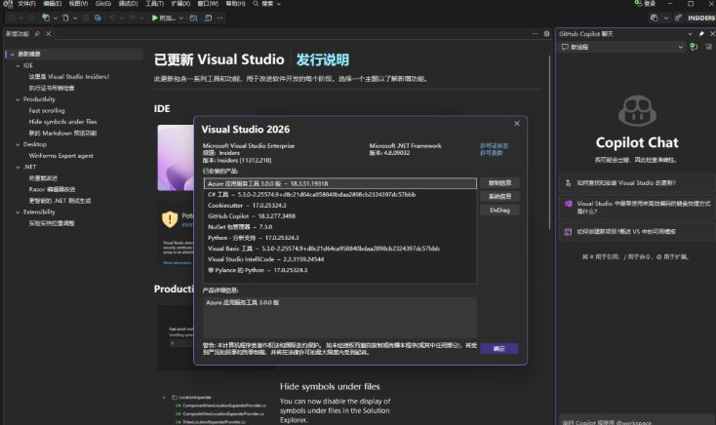Collapse the IDE tree node
Screen dimensions: 716x425
(x=18, y=65)
